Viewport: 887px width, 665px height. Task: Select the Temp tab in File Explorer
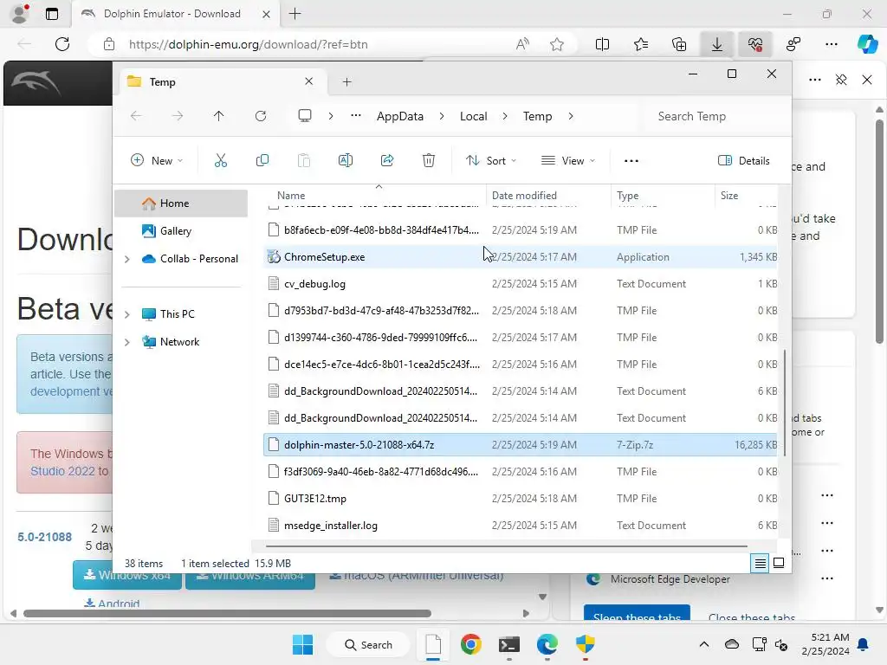[x=221, y=82]
